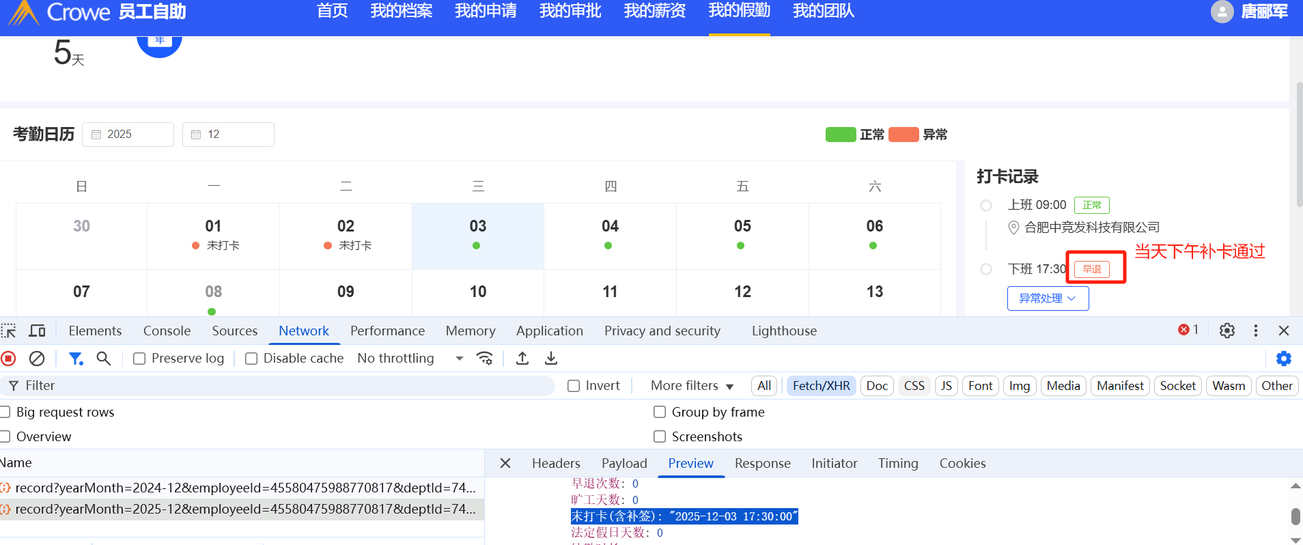1303x545 pixels.
Task: Open DevTools more options menu
Action: pyautogui.click(x=1256, y=331)
